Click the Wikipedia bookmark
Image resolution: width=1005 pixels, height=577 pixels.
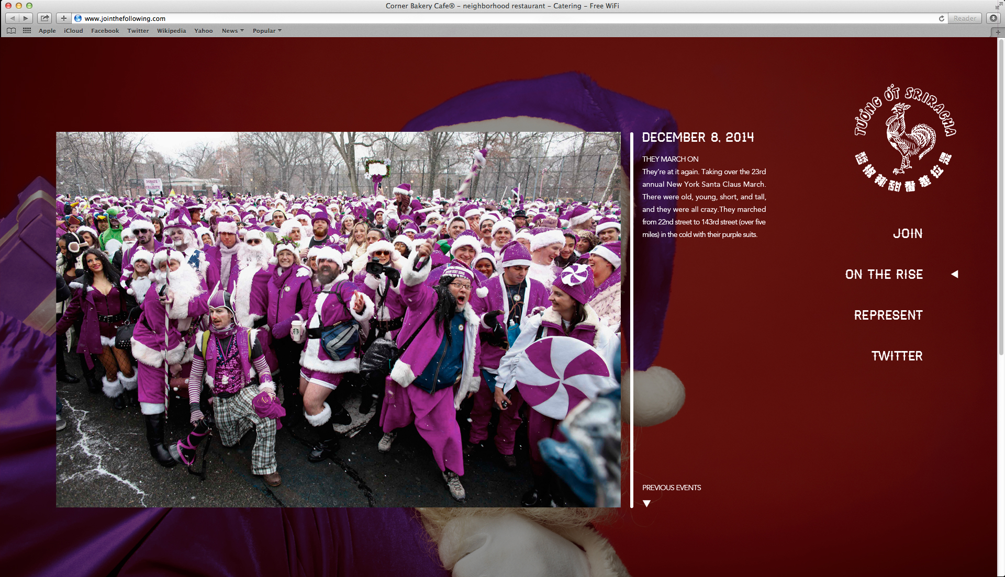171,31
